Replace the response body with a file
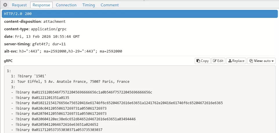 click(236, 61)
